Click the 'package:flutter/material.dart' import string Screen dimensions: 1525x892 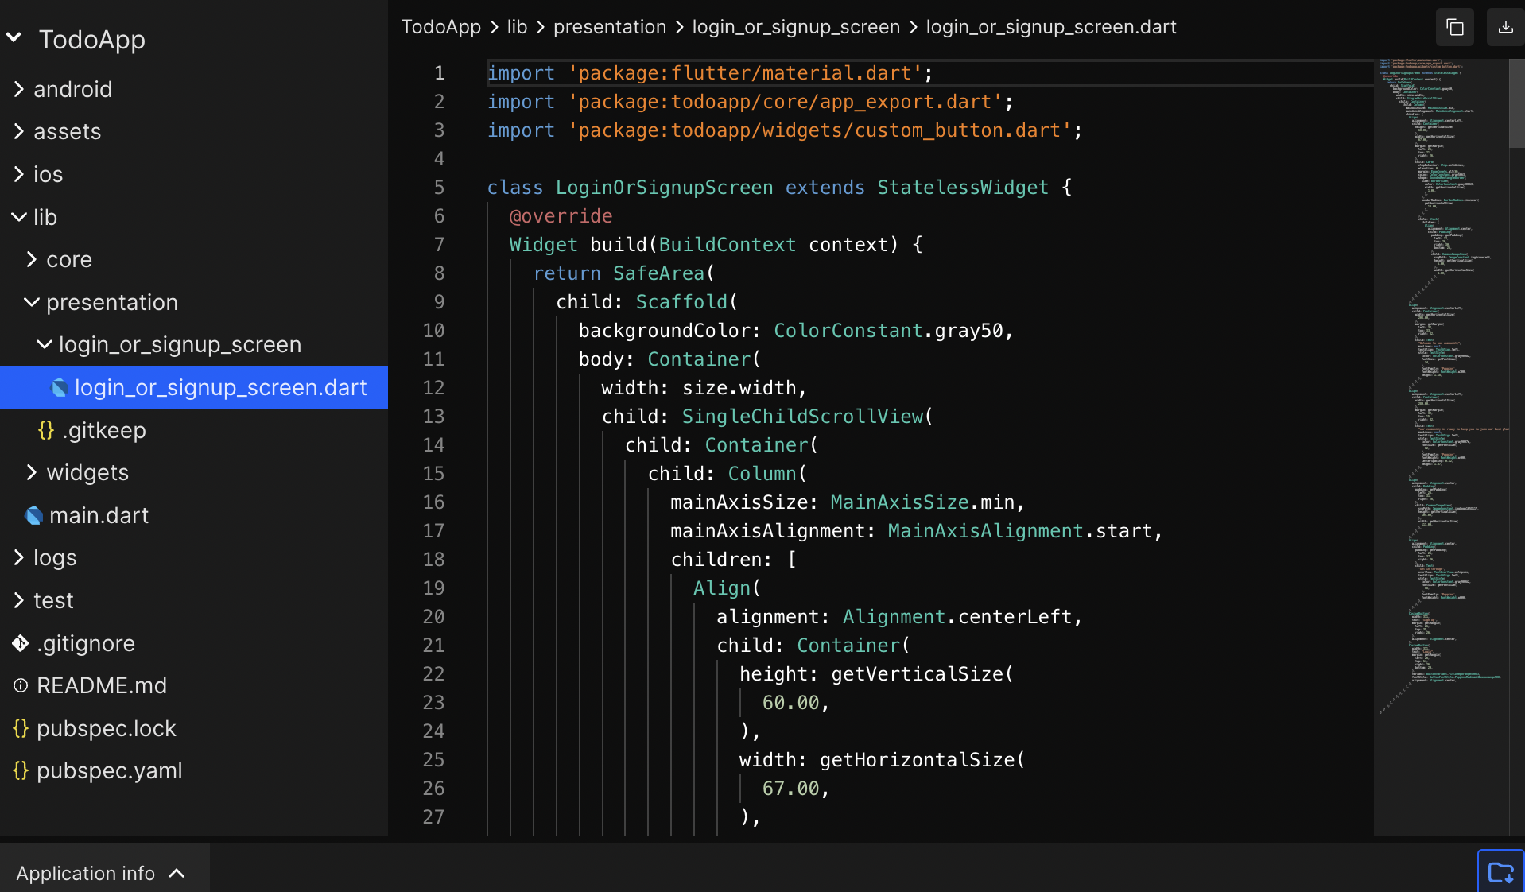tap(745, 73)
